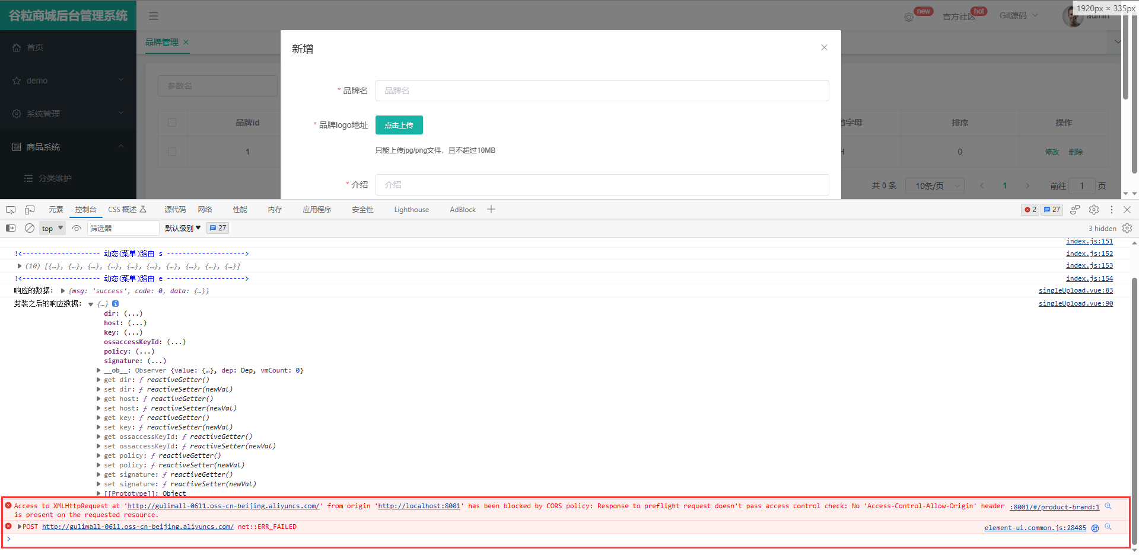Click the 点击上传 upload button
This screenshot has width=1139, height=555.
[x=399, y=125]
